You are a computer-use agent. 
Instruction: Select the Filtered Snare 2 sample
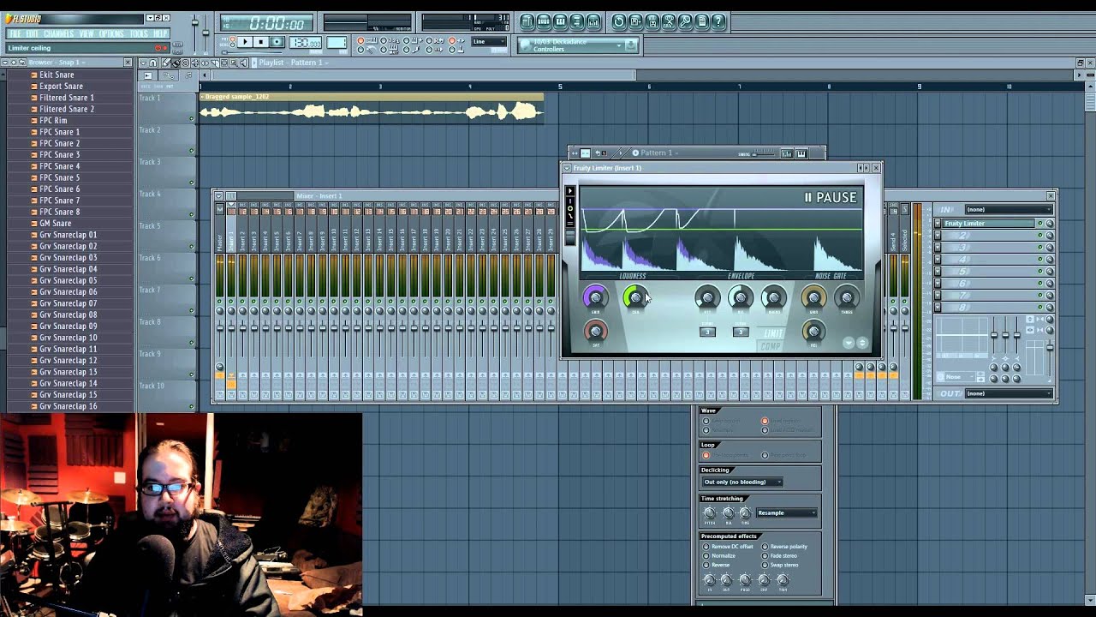[x=67, y=109]
